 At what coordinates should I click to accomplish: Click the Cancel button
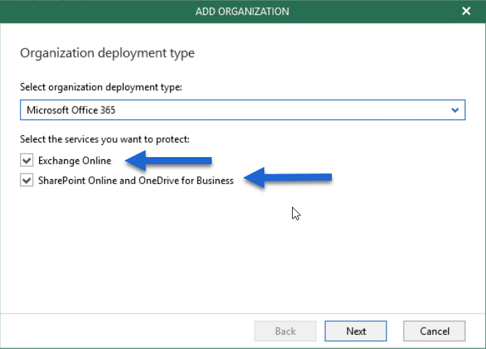click(x=434, y=331)
